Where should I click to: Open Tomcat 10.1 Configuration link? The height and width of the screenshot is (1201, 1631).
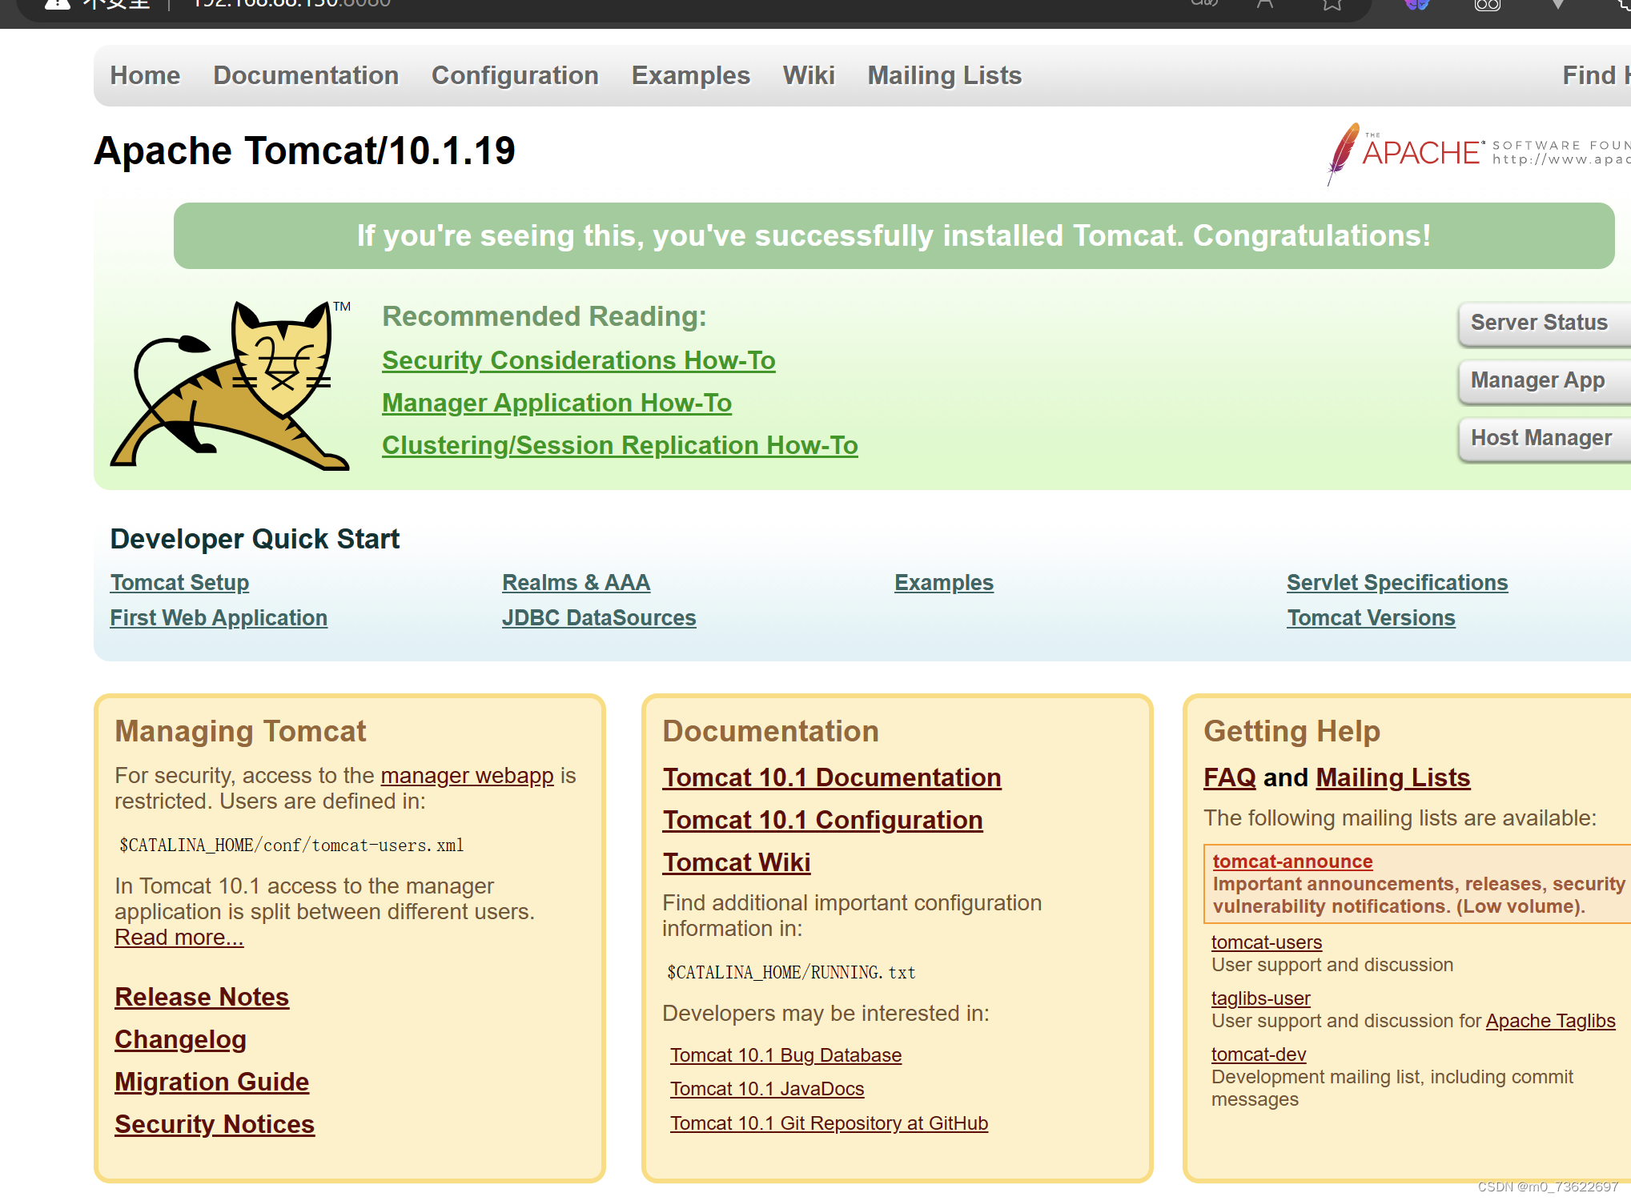click(x=822, y=820)
